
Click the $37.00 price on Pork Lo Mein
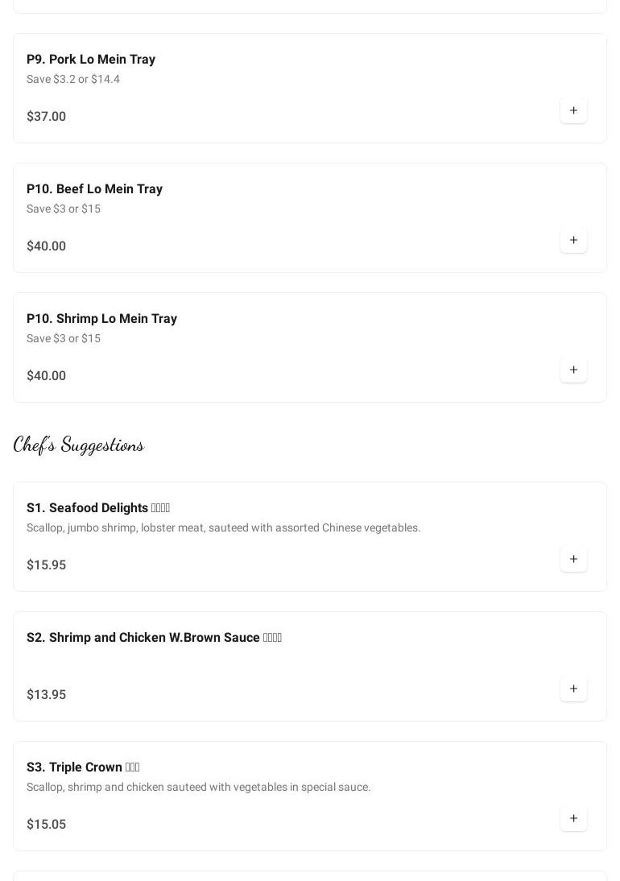click(46, 116)
